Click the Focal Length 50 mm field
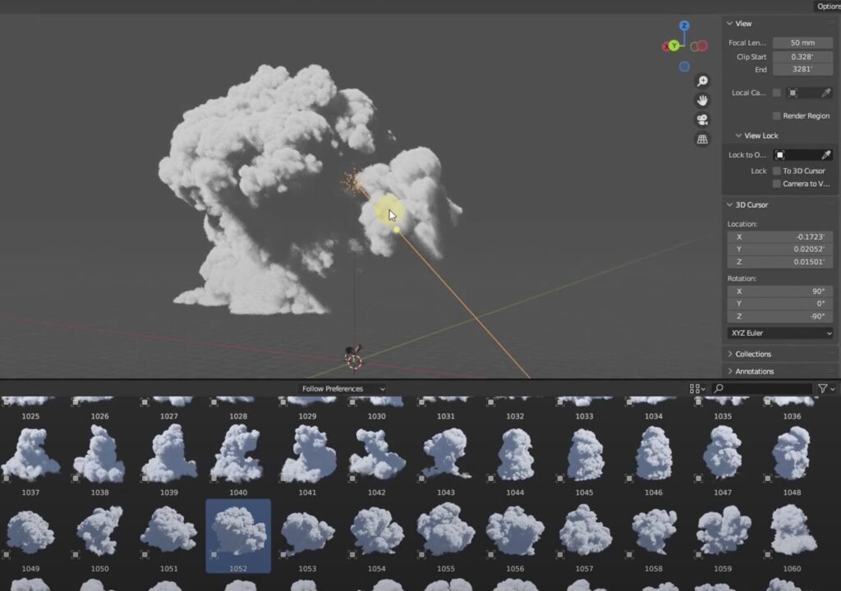Screen dimensions: 841x591 [x=802, y=43]
